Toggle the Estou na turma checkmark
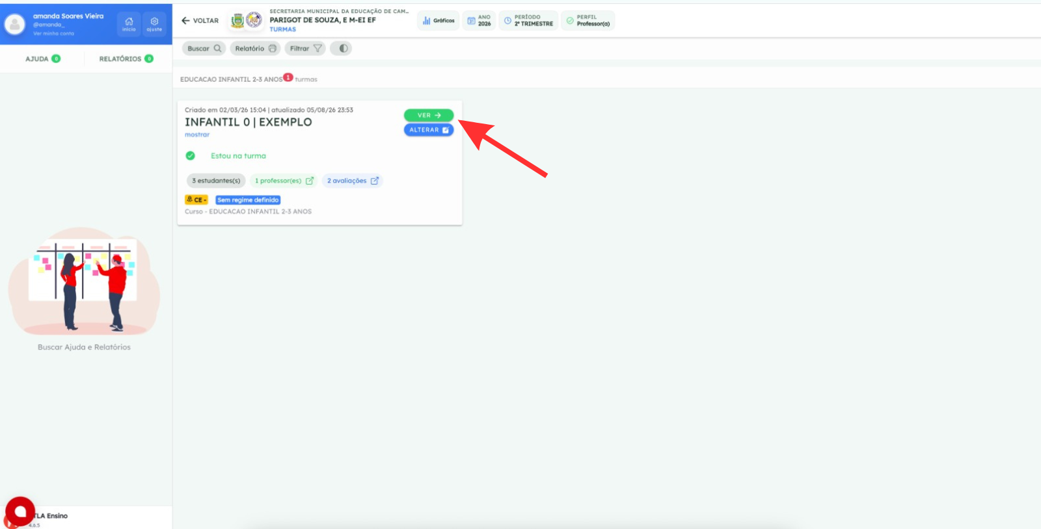This screenshot has width=1041, height=529. point(190,156)
